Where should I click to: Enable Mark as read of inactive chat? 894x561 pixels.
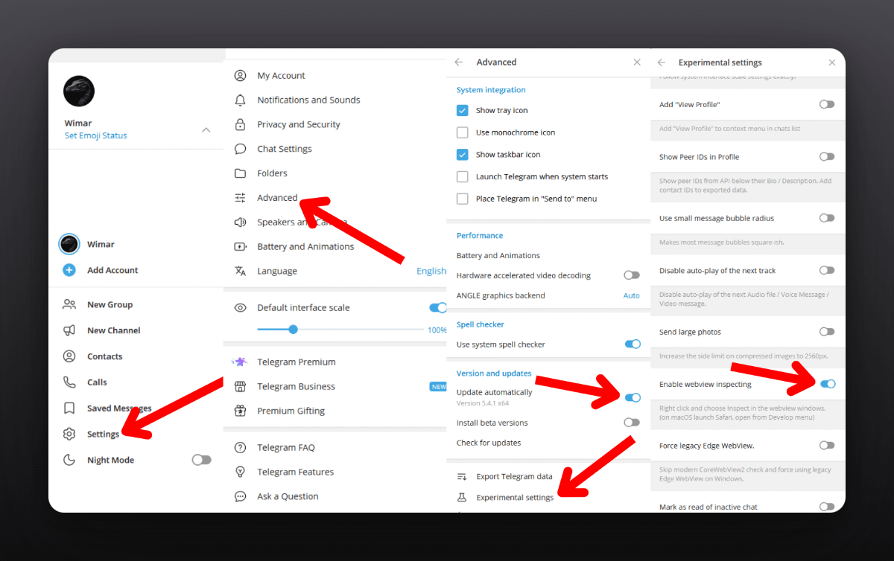827,507
